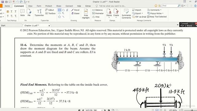
Task: Choose the Eraser tool
Action: pos(75,13)
